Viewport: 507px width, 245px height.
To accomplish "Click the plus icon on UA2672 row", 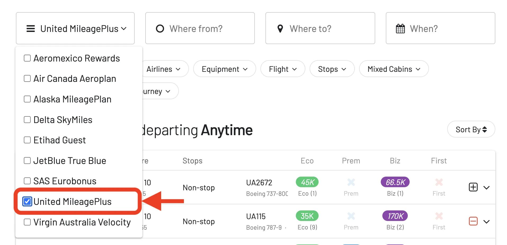I will 473,187.
